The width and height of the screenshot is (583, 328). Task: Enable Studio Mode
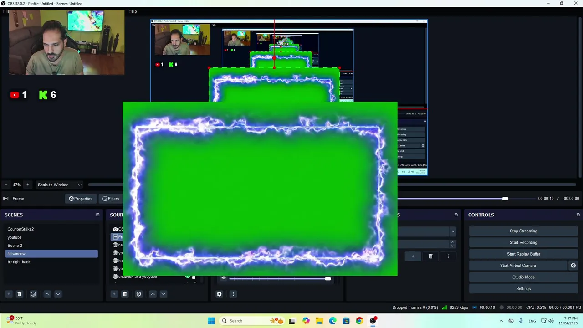(x=523, y=277)
